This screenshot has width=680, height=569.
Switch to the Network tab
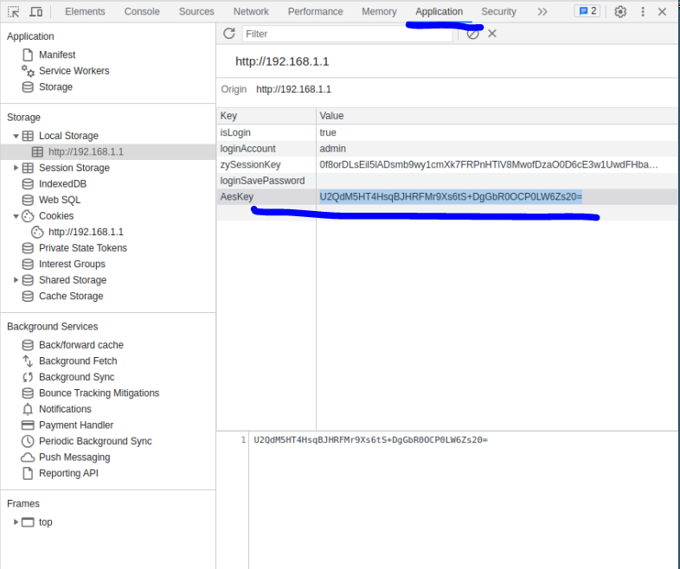[x=251, y=12]
